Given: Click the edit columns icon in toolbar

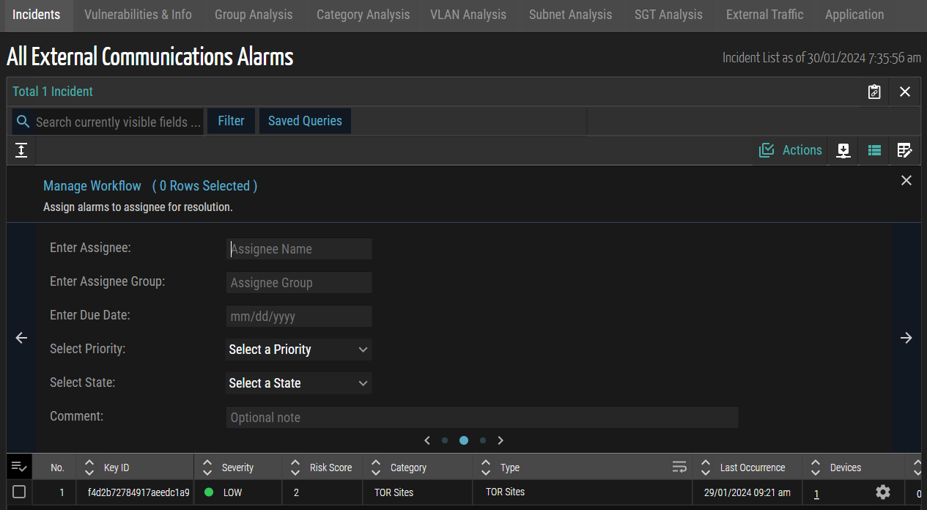Looking at the screenshot, I should click(x=904, y=150).
